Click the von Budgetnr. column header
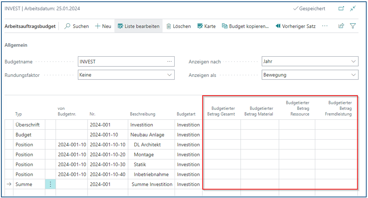The width and height of the screenshot is (368, 198). click(67, 111)
